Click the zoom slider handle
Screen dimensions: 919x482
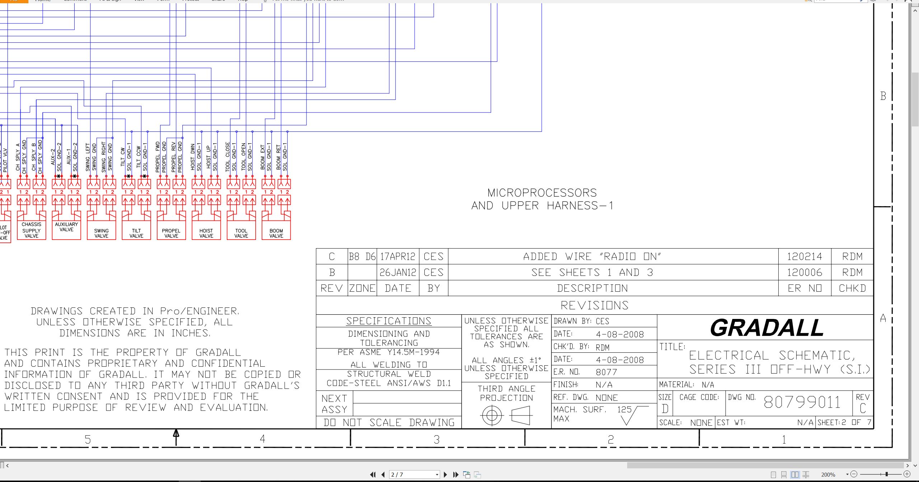886,474
